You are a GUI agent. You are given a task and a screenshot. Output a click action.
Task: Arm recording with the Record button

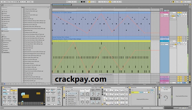tap(84, 2)
